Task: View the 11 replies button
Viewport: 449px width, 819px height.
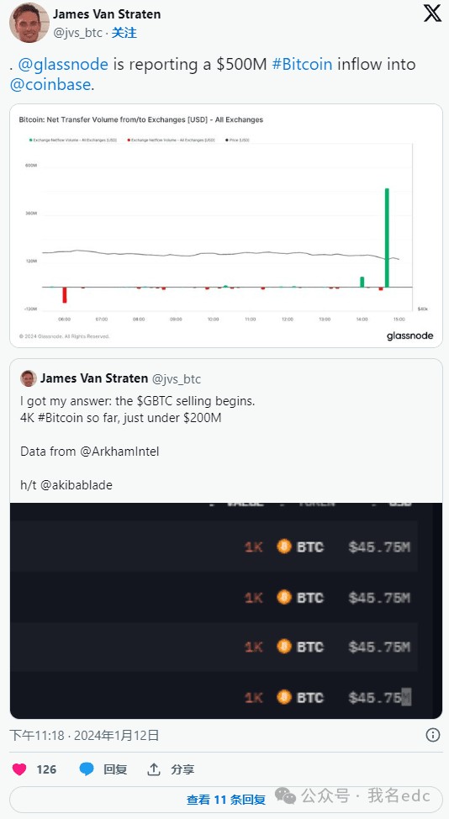Action: [226, 799]
